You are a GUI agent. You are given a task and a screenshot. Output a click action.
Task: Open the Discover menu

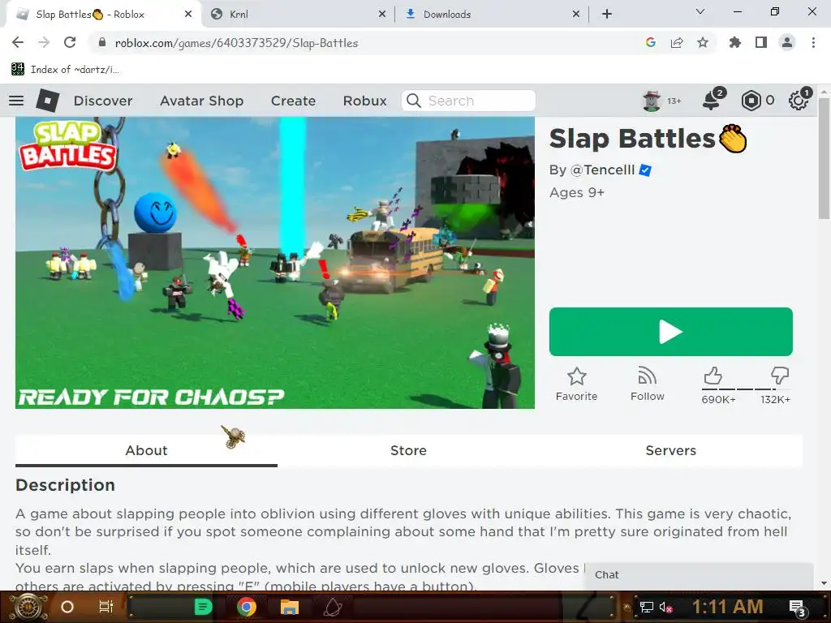pos(103,101)
